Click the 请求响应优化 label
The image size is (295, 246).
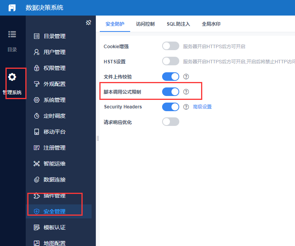click(x=118, y=122)
